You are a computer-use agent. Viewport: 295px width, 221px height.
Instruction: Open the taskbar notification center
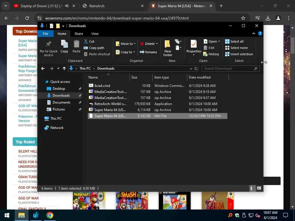(x=285, y=215)
